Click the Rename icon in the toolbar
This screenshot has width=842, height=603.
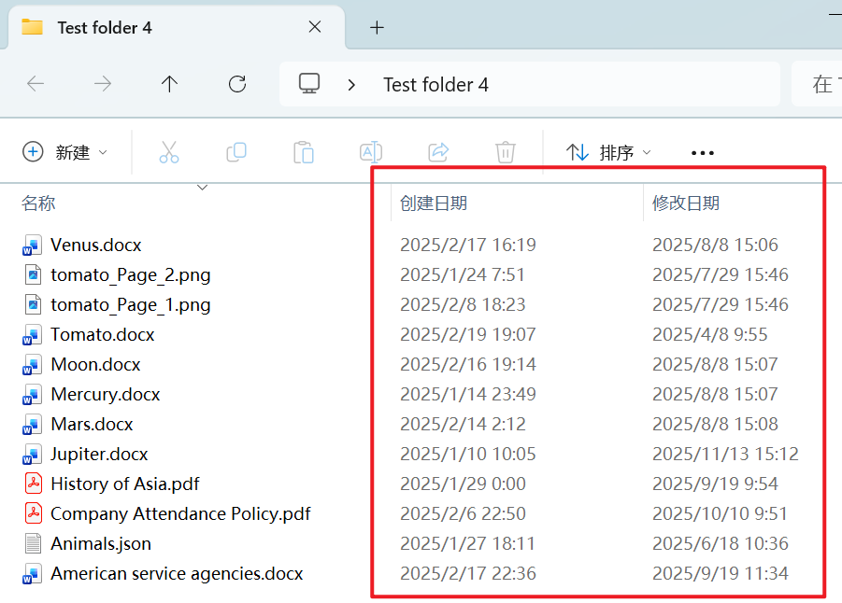tap(370, 151)
